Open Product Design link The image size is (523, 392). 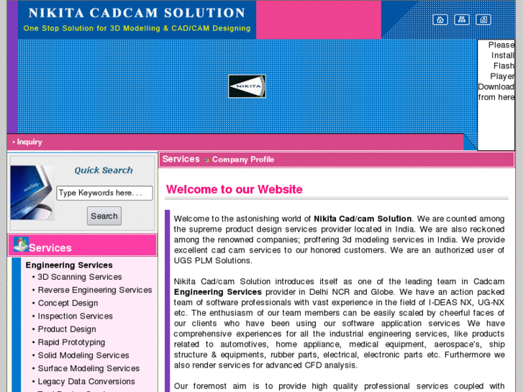pos(67,329)
